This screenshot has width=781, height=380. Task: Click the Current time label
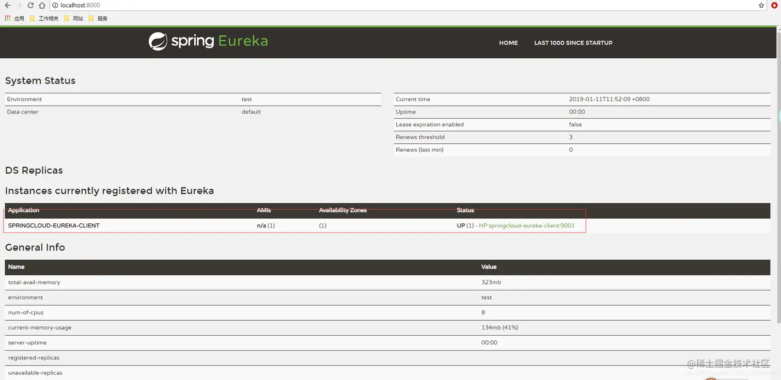pos(413,99)
